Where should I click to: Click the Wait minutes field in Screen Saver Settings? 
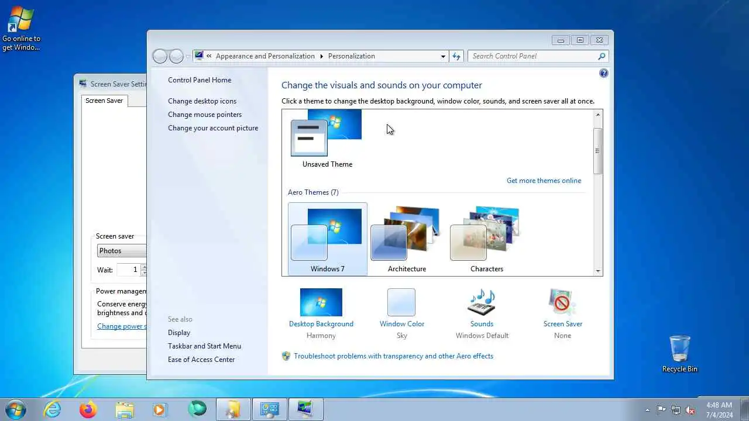[x=128, y=270]
